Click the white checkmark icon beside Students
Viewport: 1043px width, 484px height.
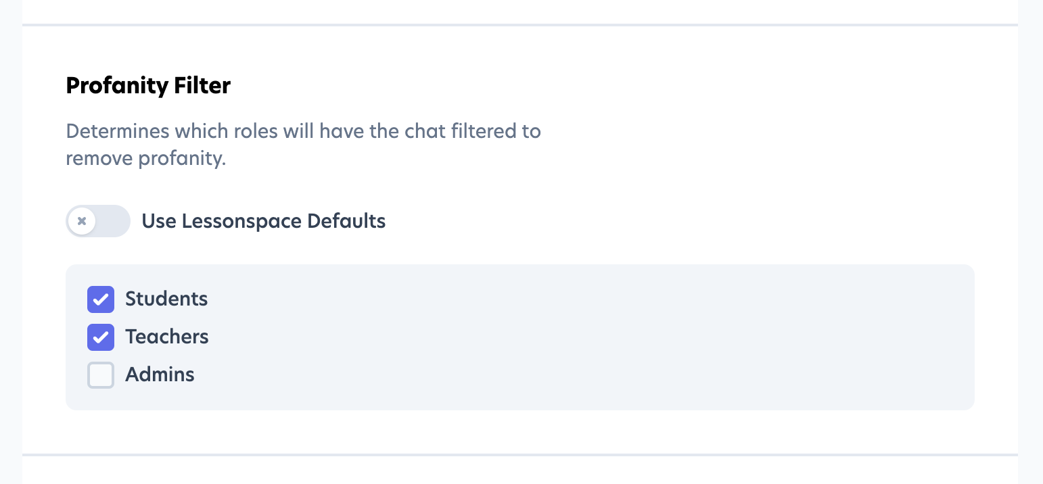[x=101, y=299]
